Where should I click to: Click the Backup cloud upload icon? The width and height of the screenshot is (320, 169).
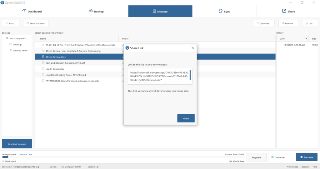tap(91, 11)
